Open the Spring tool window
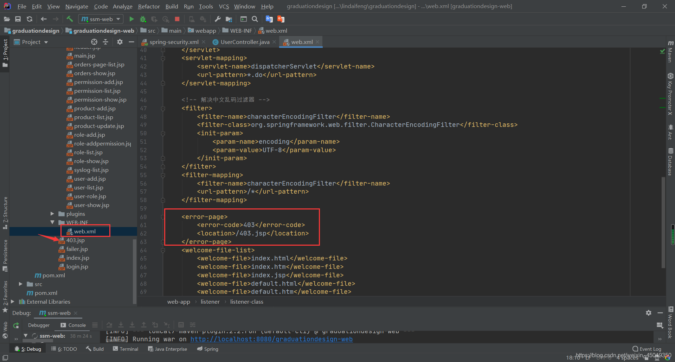Screen dimensions: 675x362 pyautogui.click(x=208, y=349)
